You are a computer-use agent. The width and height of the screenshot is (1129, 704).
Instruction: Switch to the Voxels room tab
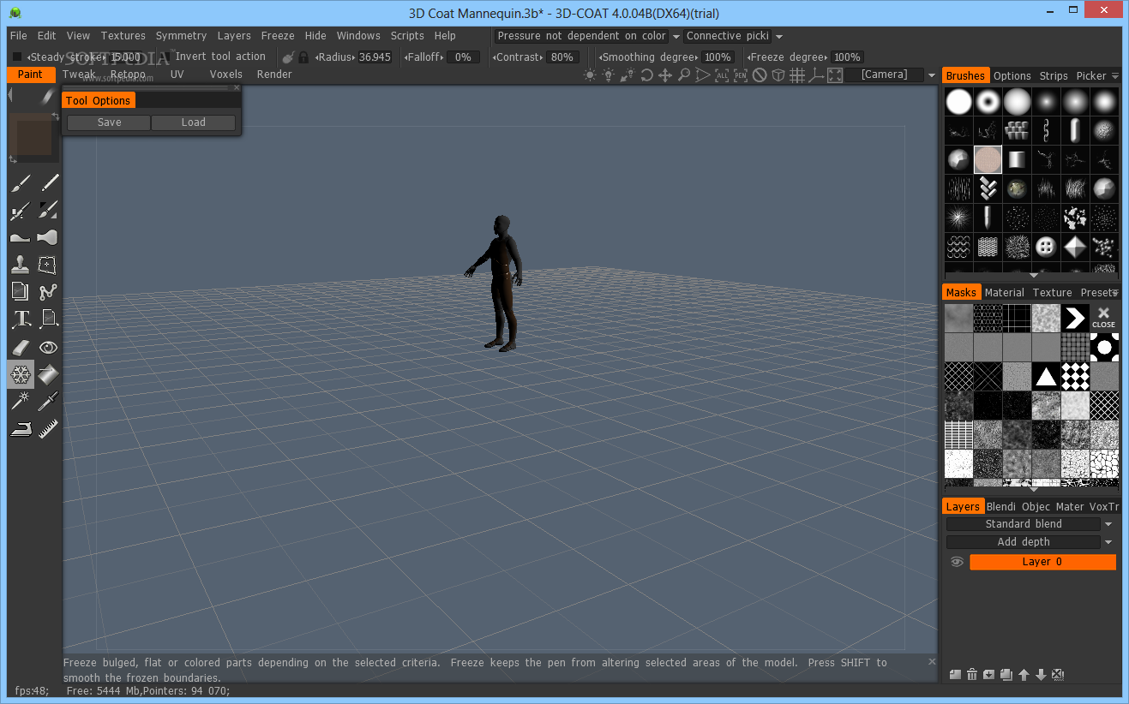(226, 75)
